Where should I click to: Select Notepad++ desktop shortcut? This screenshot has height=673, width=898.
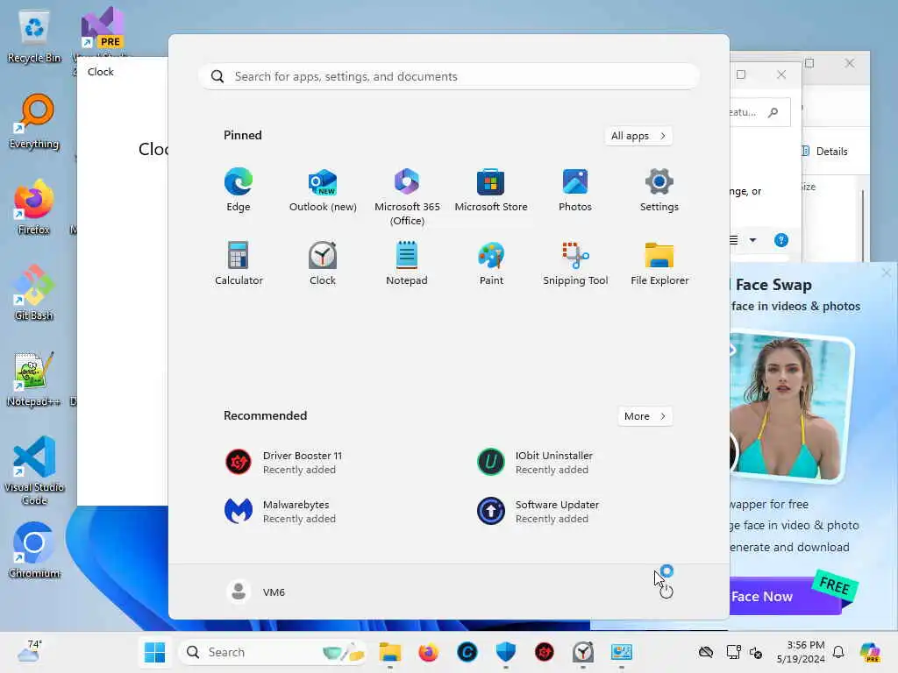pyautogui.click(x=34, y=379)
